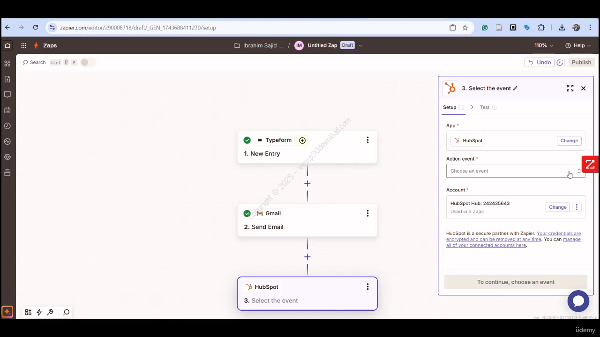600x337 pixels.
Task: Open the AI copilot icon at sidebar bottom
Action: [x=7, y=312]
